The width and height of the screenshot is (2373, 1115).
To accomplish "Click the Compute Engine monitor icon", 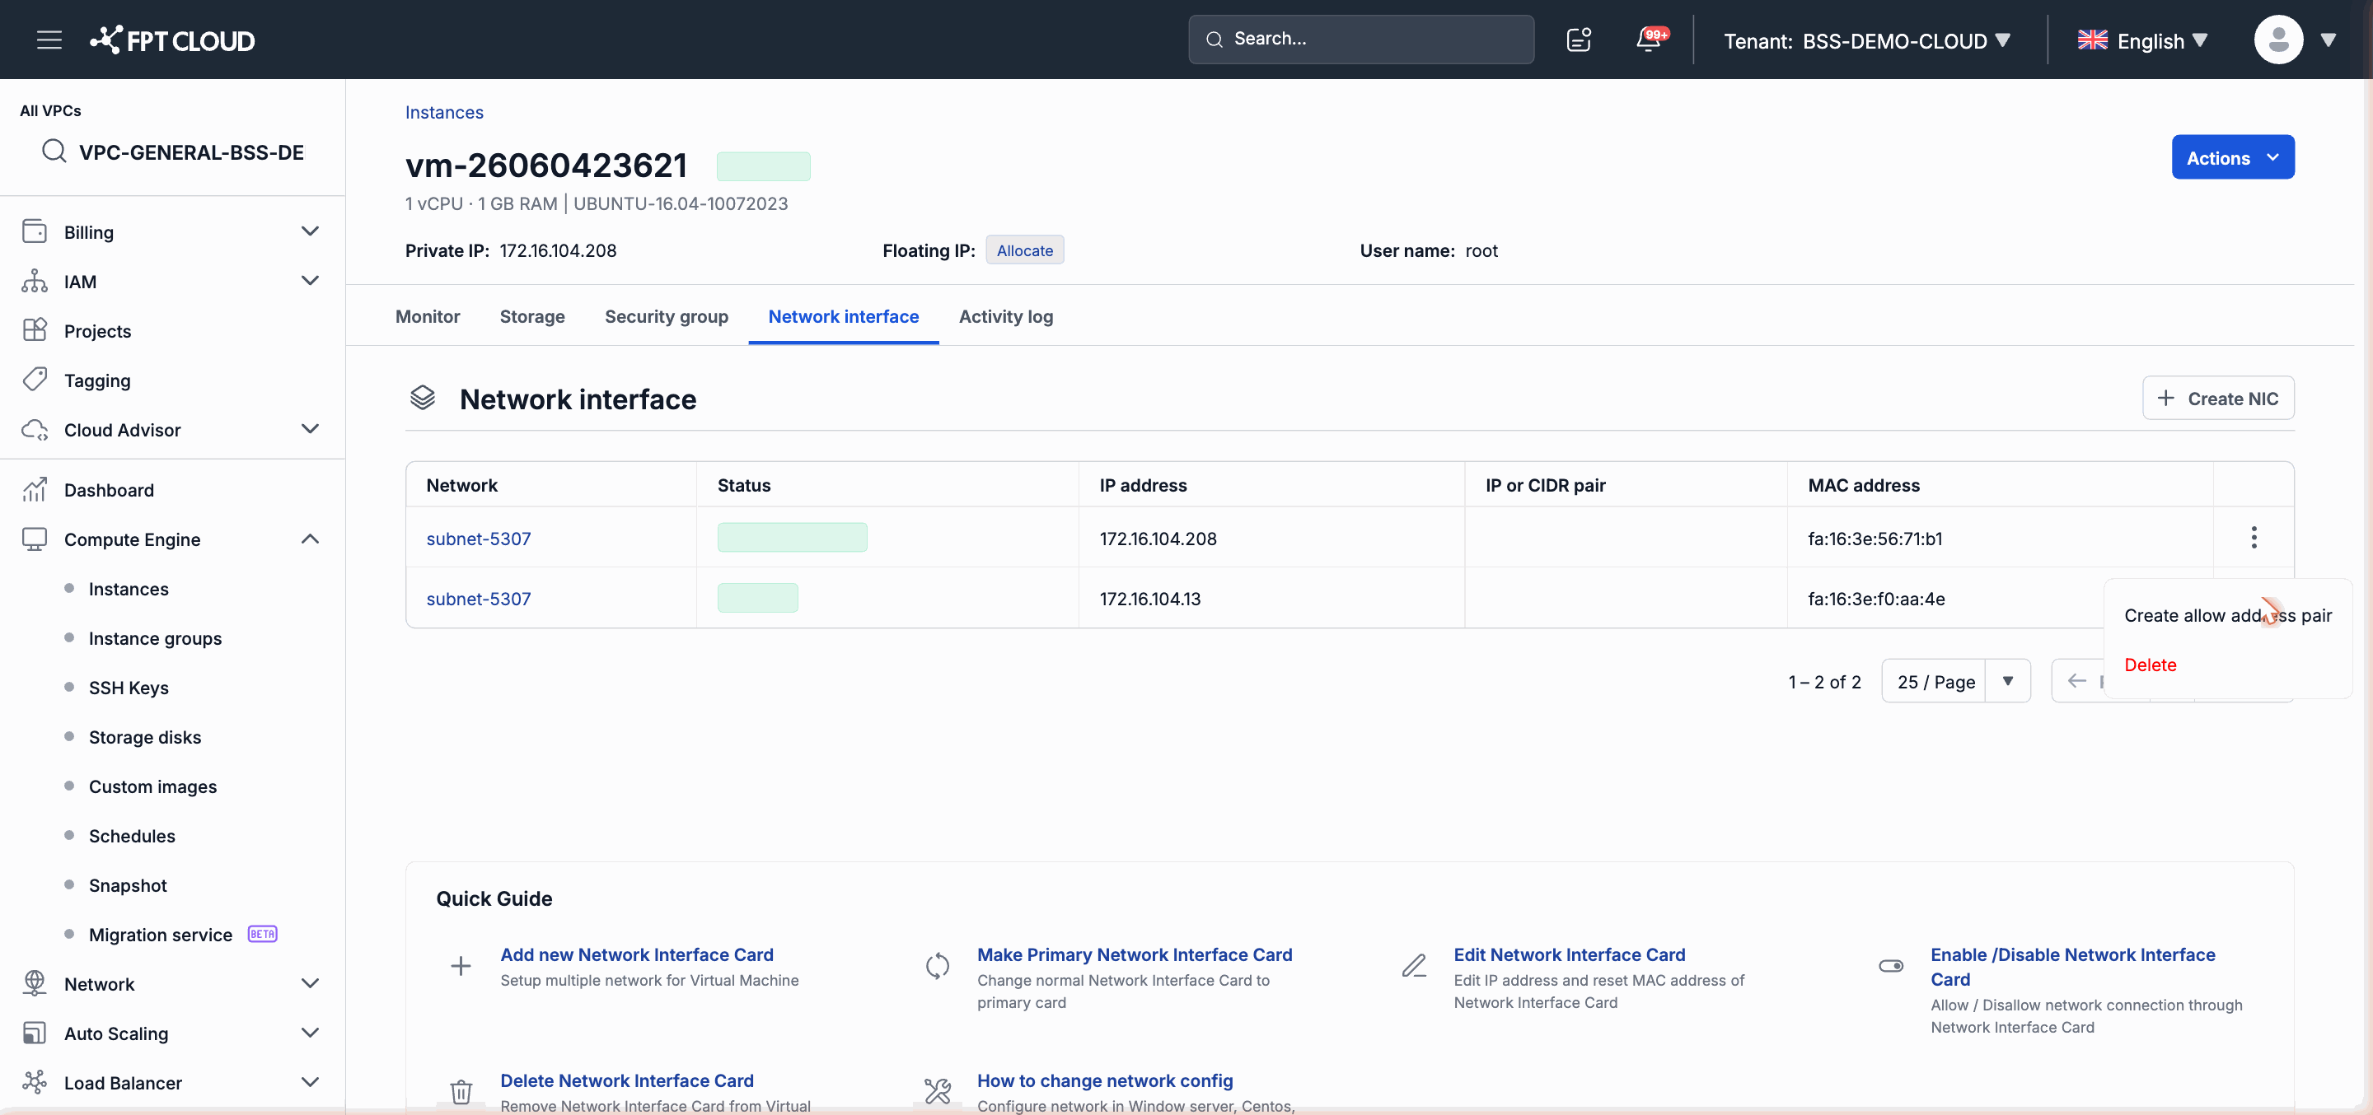I will [34, 539].
